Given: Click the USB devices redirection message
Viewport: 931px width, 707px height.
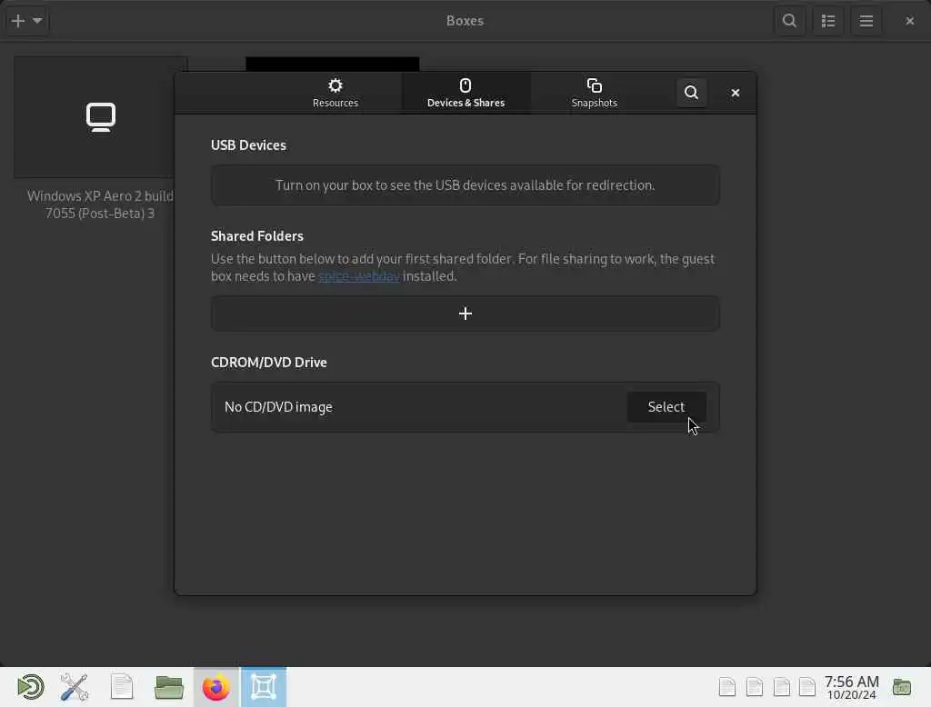Looking at the screenshot, I should 465,185.
